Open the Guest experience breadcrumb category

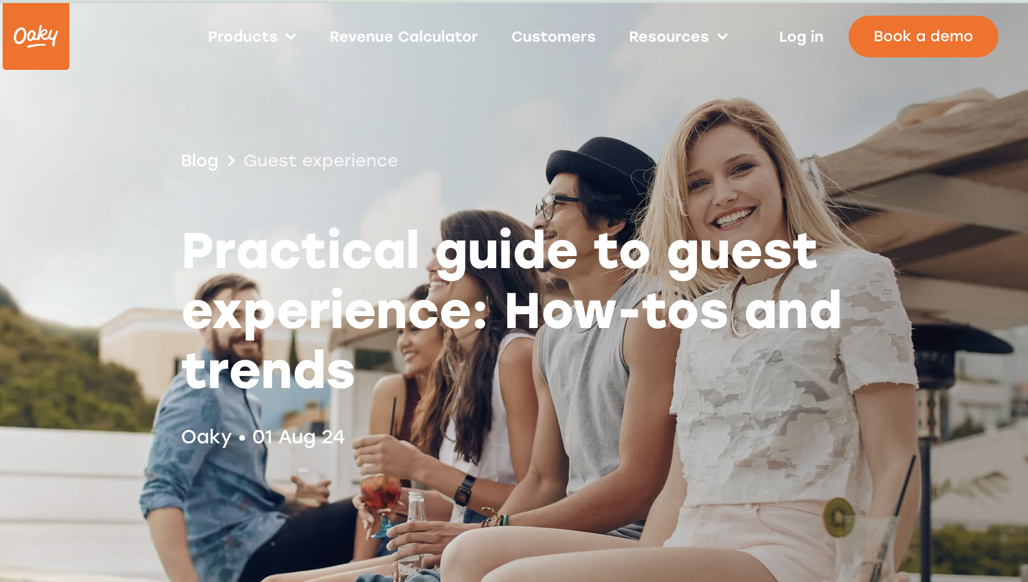pyautogui.click(x=321, y=161)
